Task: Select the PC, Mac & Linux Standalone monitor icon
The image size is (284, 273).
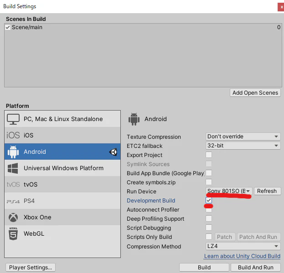Action: point(13,119)
